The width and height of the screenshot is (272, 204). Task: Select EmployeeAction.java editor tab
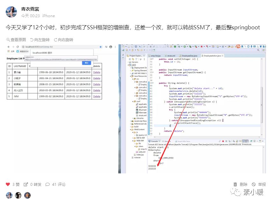212,56
